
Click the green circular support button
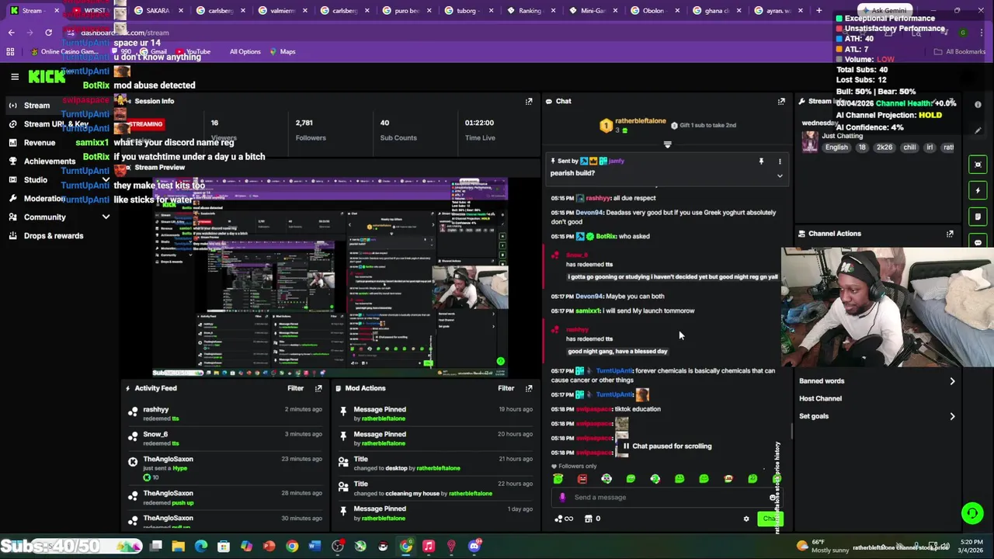(x=971, y=513)
